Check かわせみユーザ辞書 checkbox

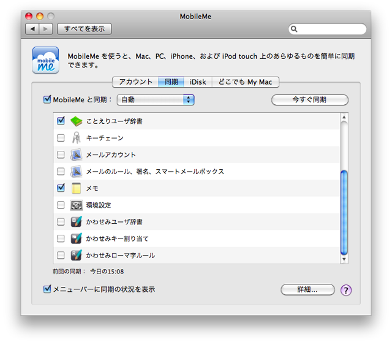[61, 222]
